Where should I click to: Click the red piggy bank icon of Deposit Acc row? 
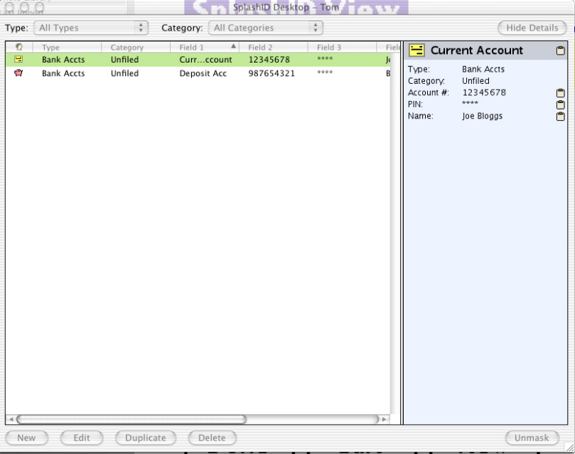pos(19,73)
